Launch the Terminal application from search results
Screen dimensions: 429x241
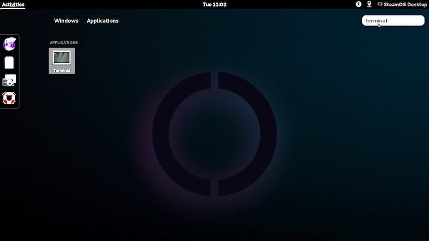pyautogui.click(x=62, y=60)
